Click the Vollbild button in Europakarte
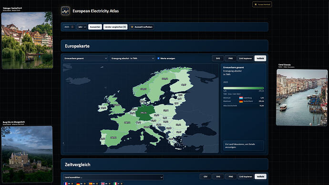This screenshot has height=185, width=329. coord(260,58)
